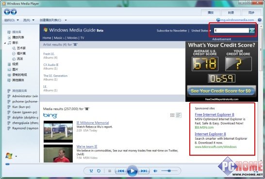Viewport: 265px width, 179px height.
Task: Open Music menu in Media Guide
Action: click(x=59, y=38)
